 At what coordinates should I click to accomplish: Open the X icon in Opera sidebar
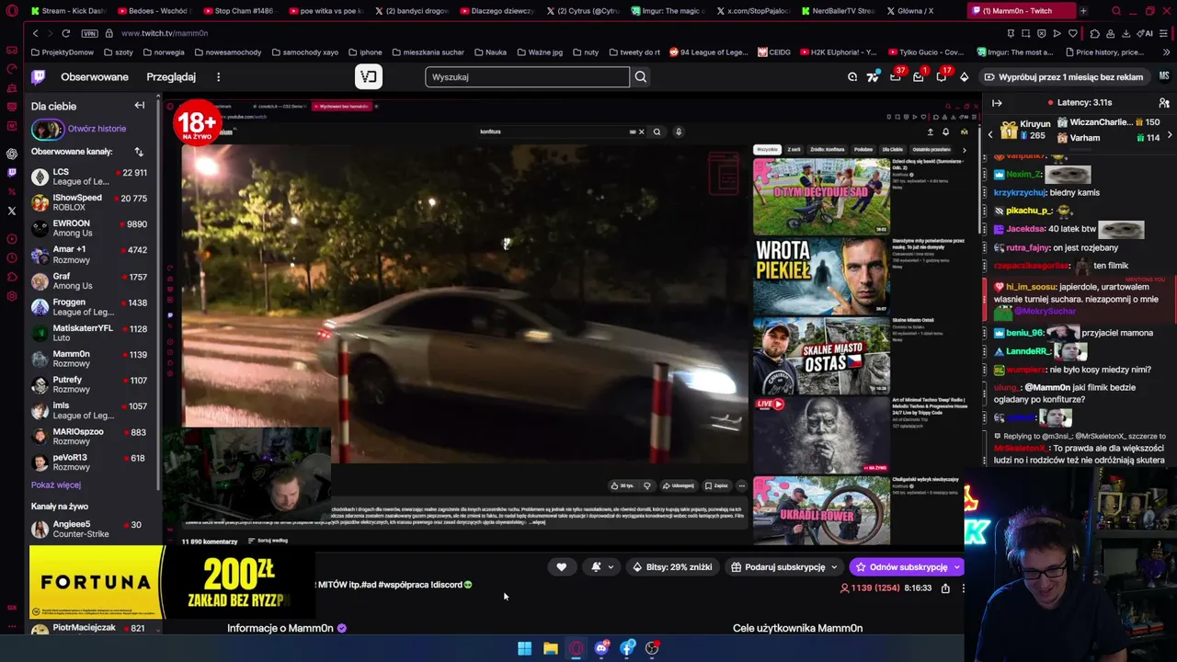point(11,211)
